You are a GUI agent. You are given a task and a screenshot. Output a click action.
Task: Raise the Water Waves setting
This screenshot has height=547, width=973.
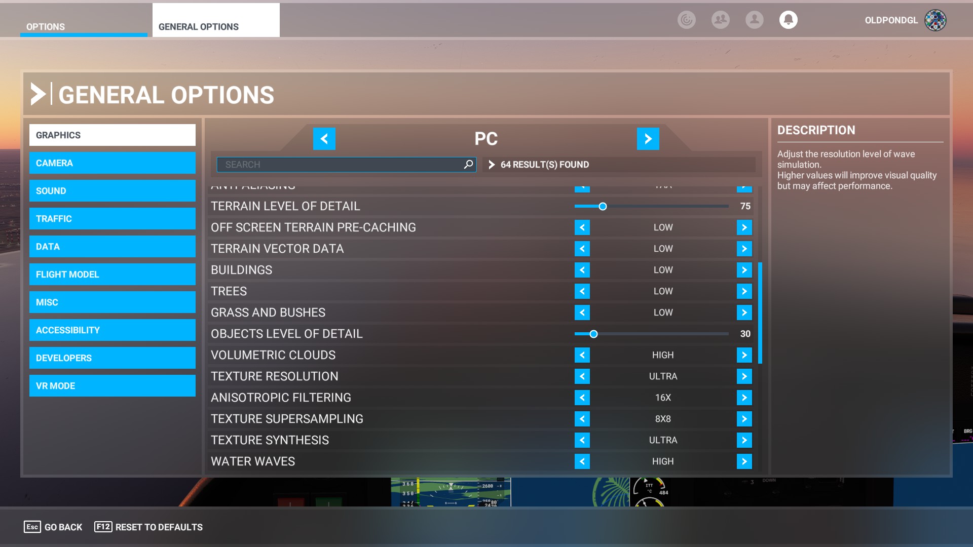coord(744,461)
